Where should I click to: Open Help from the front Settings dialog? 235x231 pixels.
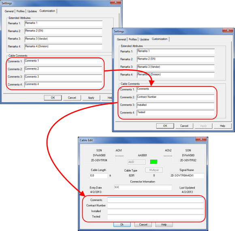(x=222, y=126)
